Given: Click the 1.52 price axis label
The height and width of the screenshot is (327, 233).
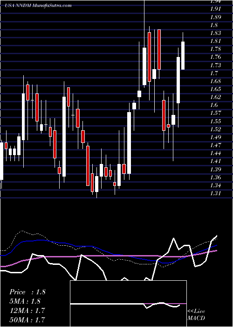Looking at the screenshot, I should pyautogui.click(x=215, y=129).
